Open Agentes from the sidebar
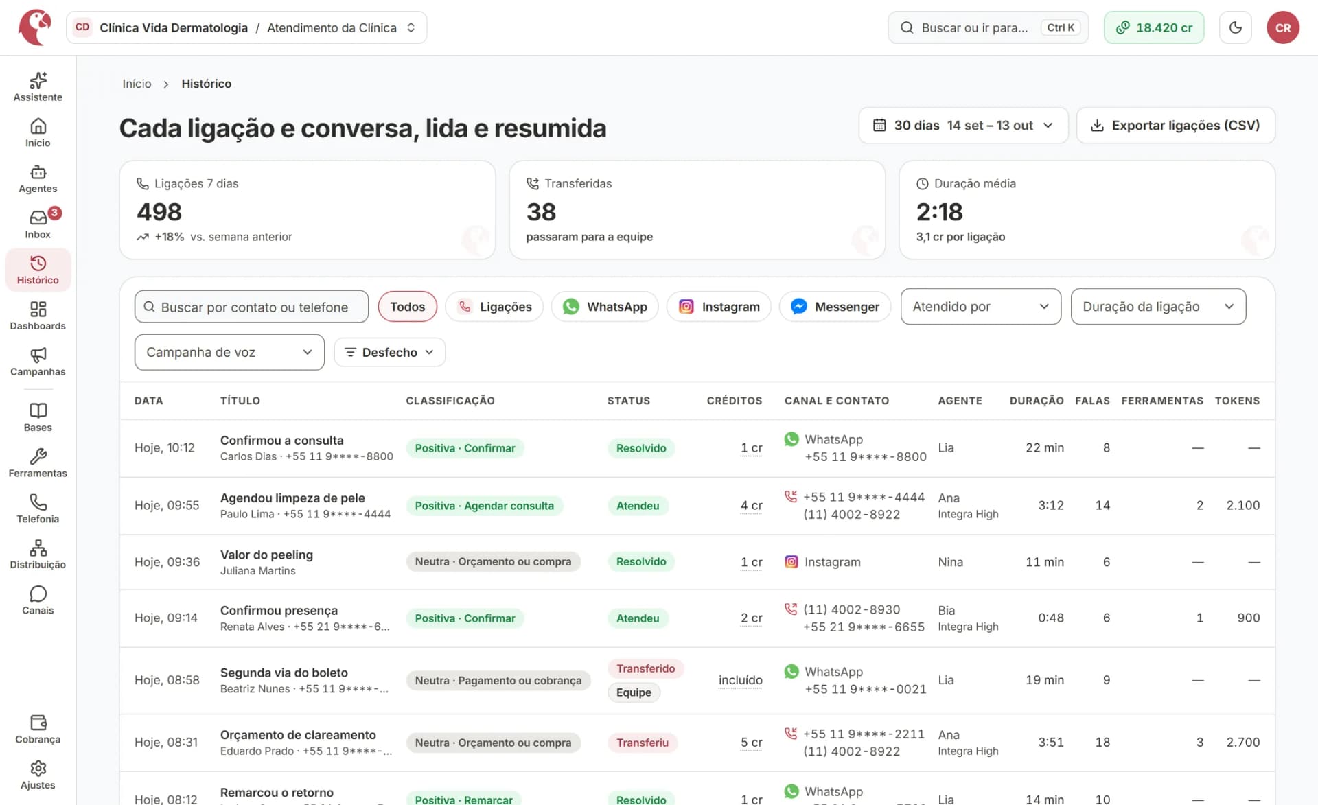Viewport: 1318px width, 805px height. tap(38, 179)
